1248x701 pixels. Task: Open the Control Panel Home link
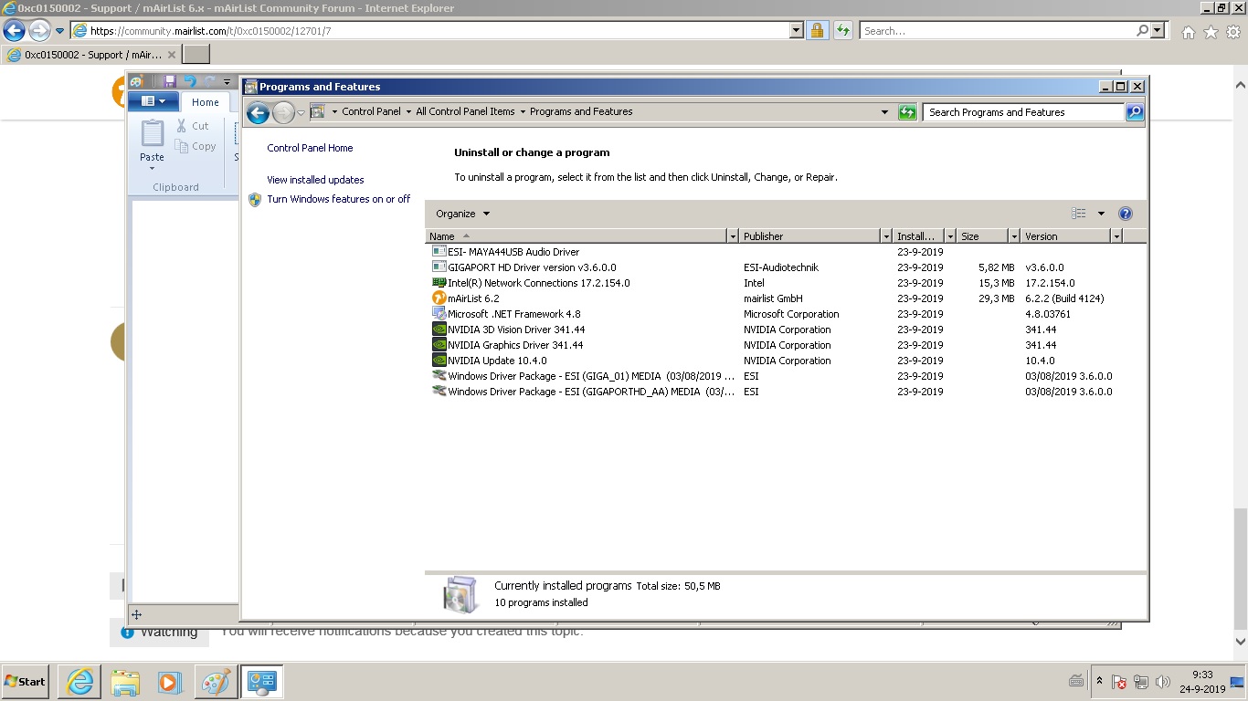310,148
